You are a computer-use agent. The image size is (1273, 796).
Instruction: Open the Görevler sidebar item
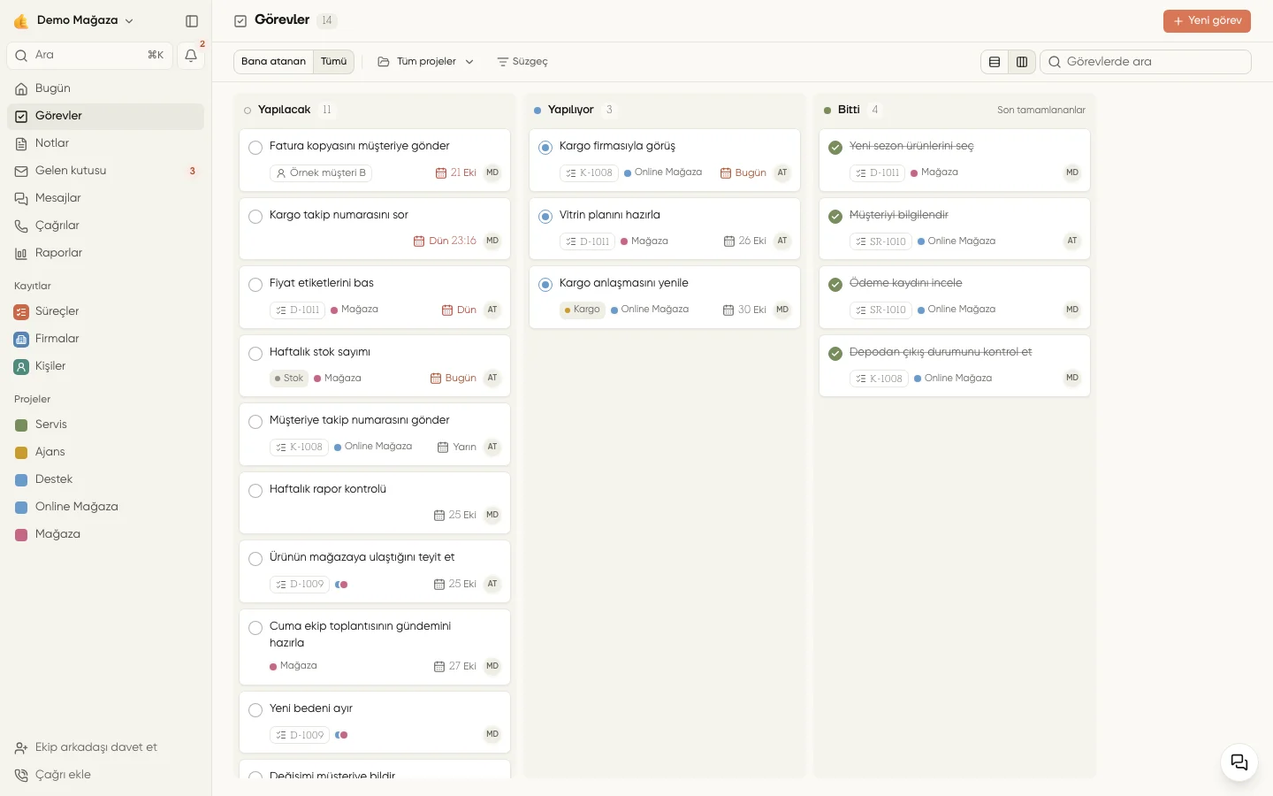(106, 116)
